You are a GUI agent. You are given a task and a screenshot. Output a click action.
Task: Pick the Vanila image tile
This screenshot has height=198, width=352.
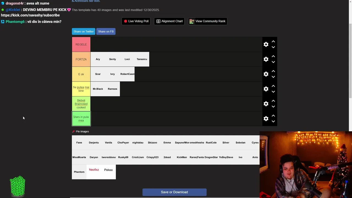click(108, 142)
